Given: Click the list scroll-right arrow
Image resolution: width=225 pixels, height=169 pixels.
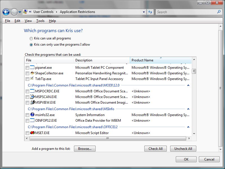Looking at the screenshot, I should tap(189, 138).
